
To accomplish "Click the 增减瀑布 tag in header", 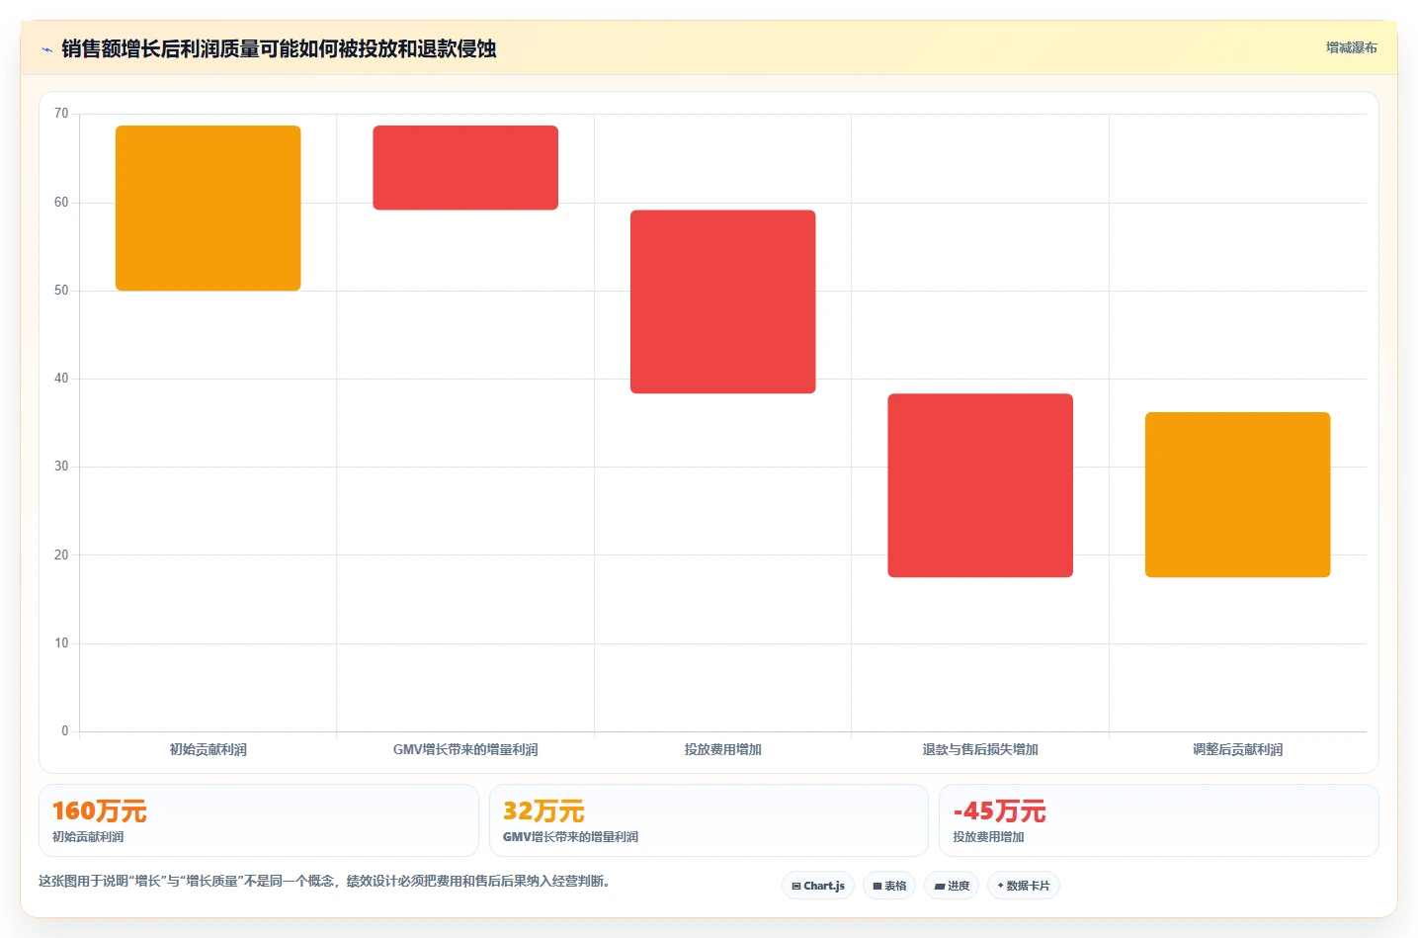I will pyautogui.click(x=1351, y=47).
